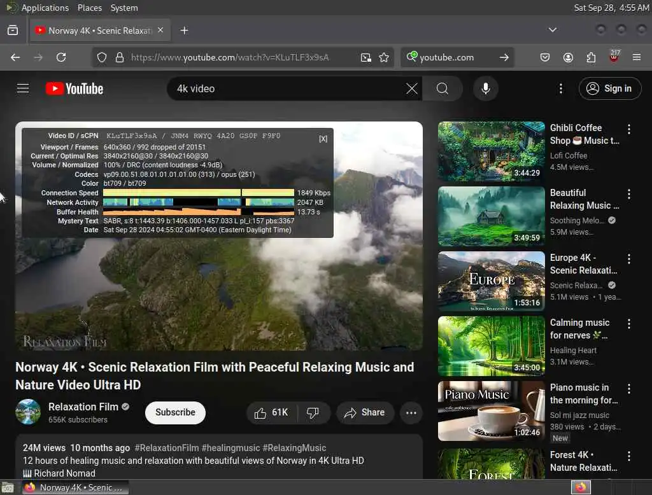
Task: View site security padlock info
Action: (120, 57)
